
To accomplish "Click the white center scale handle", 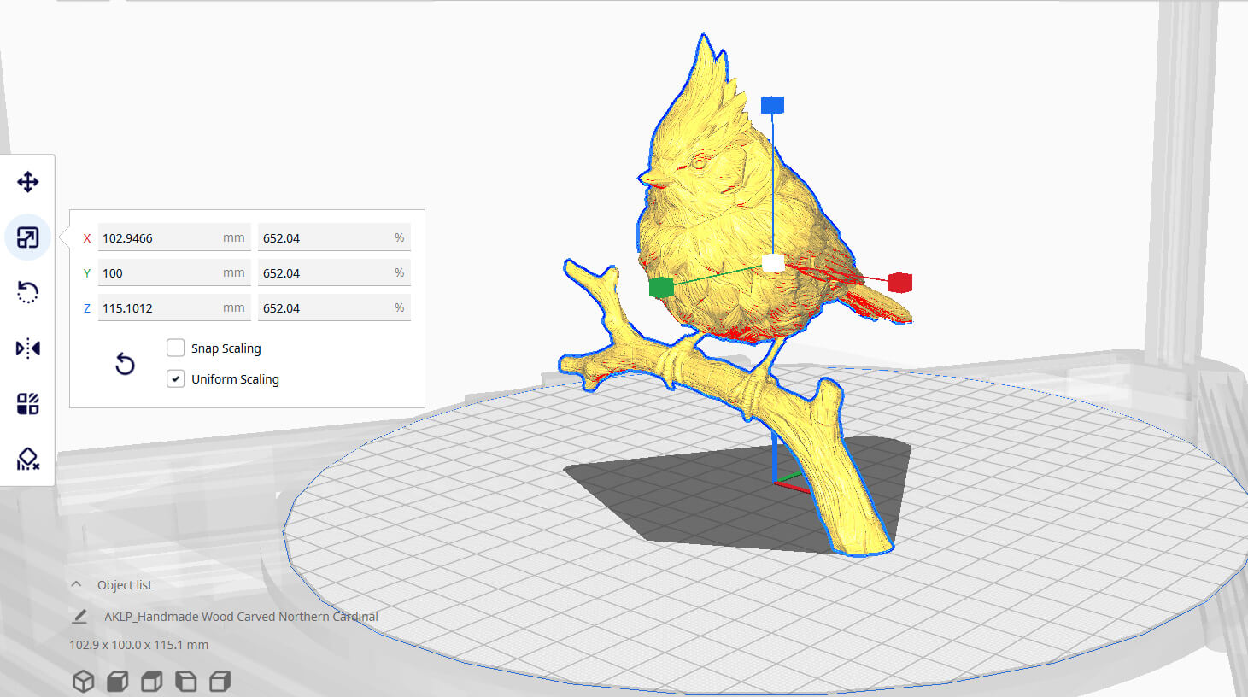I will click(773, 262).
